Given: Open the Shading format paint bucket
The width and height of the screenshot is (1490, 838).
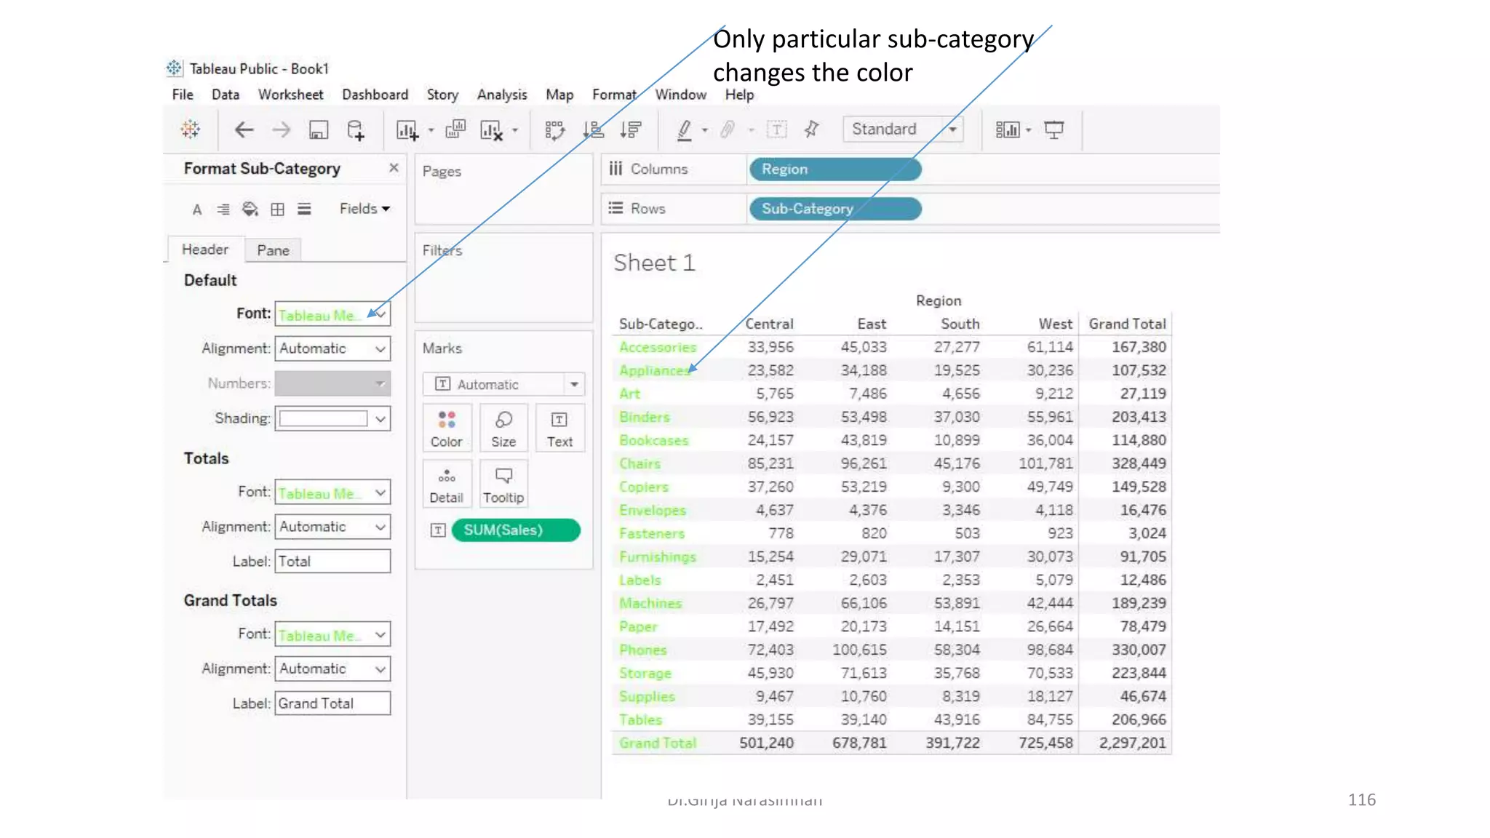Looking at the screenshot, I should 250,209.
